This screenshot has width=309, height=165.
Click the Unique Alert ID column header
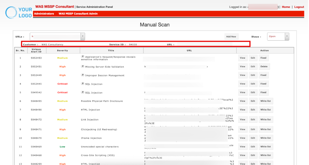36,51
